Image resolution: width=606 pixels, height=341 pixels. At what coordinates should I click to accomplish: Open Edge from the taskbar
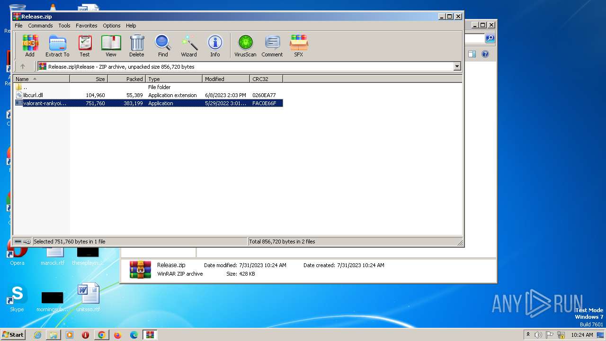pyautogui.click(x=134, y=335)
